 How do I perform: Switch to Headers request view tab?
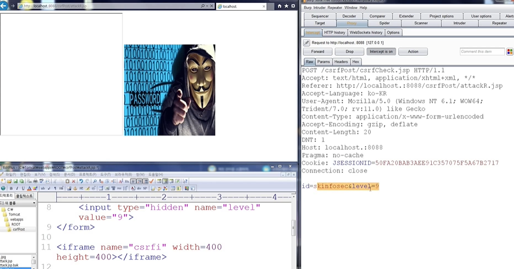click(x=341, y=61)
